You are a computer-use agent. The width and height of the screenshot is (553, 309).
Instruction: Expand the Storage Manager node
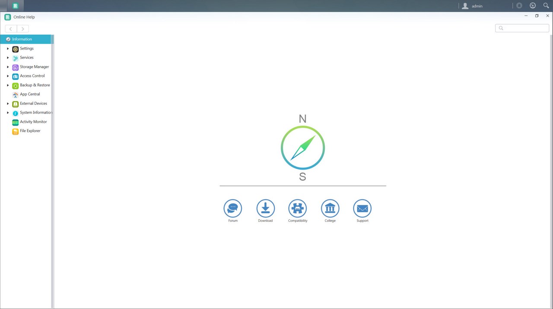click(8, 67)
